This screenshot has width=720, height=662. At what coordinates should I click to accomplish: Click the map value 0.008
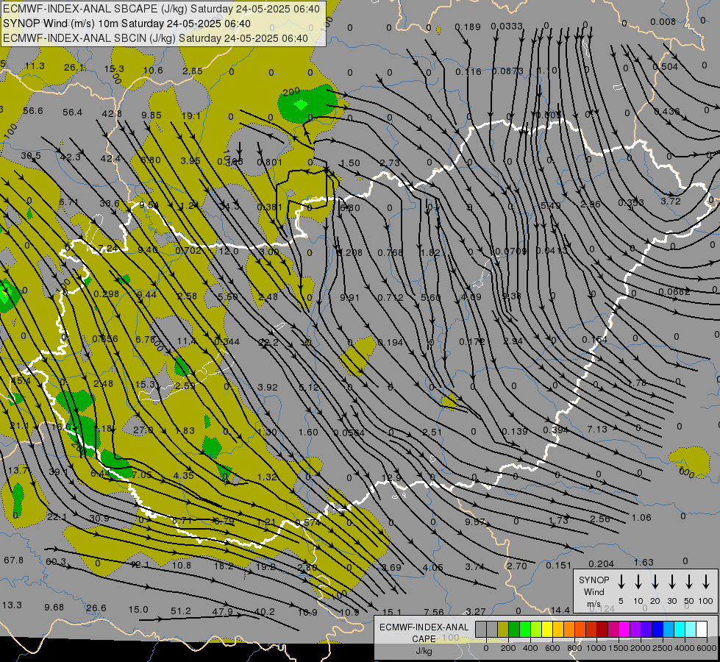click(x=663, y=21)
